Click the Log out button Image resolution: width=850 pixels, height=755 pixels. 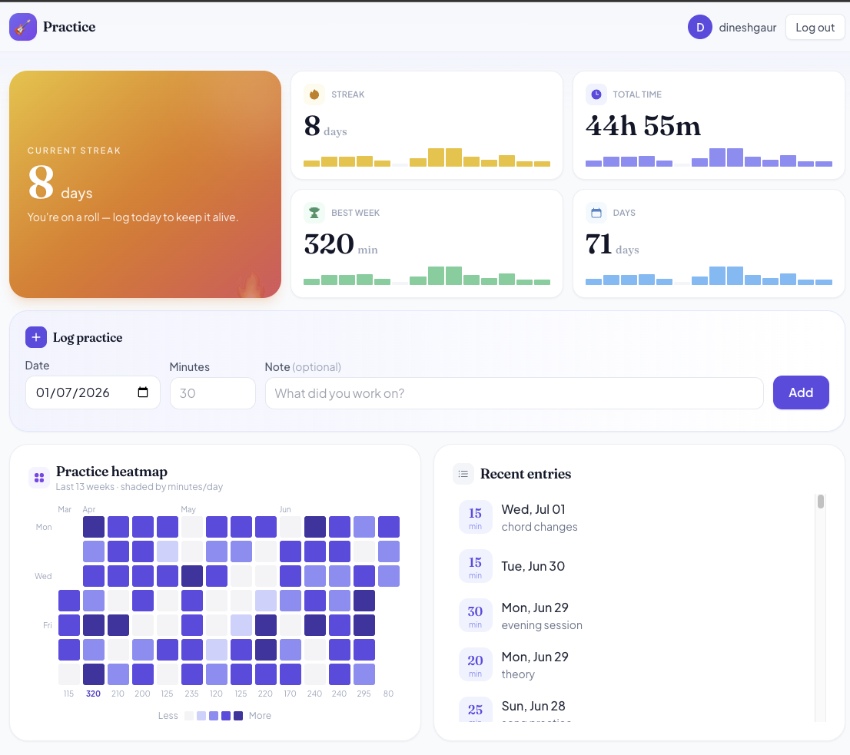815,27
